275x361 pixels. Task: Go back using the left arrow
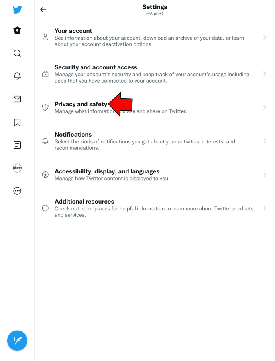(x=43, y=10)
